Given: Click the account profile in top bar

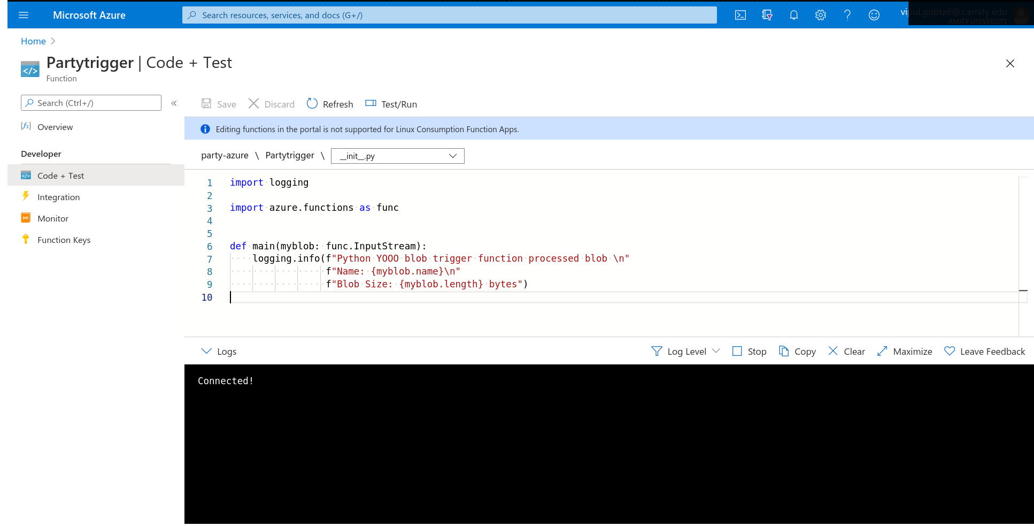Looking at the screenshot, I should tap(965, 15).
